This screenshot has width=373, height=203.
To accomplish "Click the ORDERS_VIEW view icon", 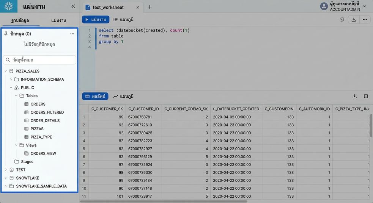I will click(x=27, y=153).
